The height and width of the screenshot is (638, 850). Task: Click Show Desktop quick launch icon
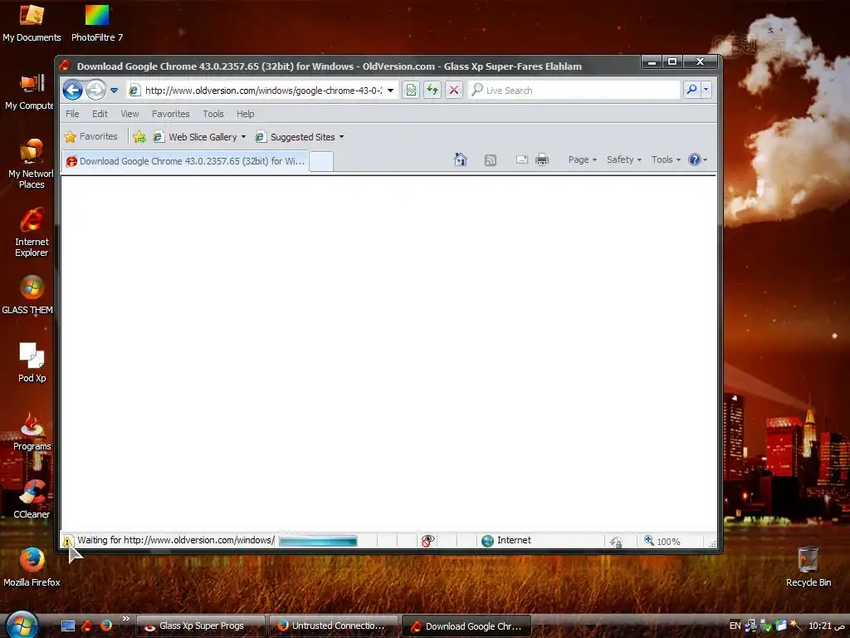point(68,626)
